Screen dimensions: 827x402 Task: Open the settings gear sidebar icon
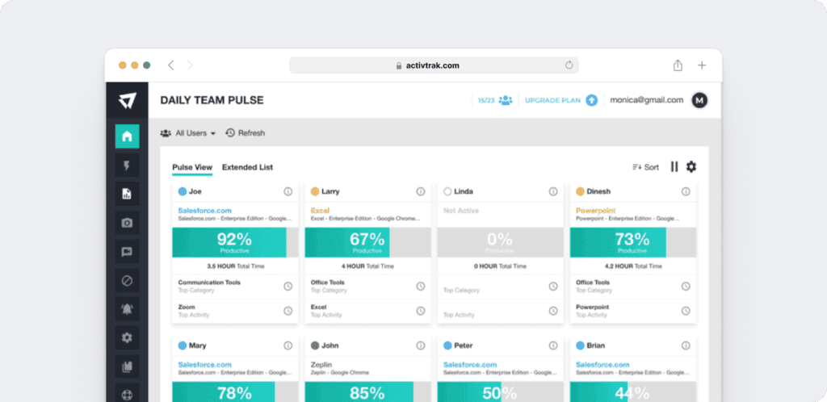tap(127, 337)
